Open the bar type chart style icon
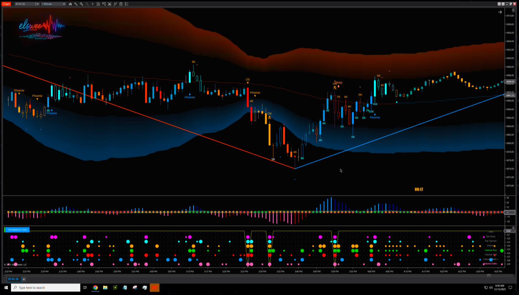Image resolution: width=519 pixels, height=295 pixels. click(x=70, y=4)
